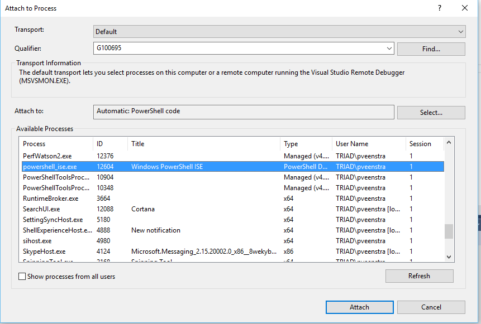
Task: Select the sihost.exe process row
Action: tap(233, 241)
